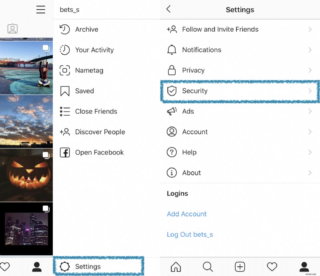Screen dimensions: 320x276
Task: Log Out of bets_s account
Action: tap(190, 234)
